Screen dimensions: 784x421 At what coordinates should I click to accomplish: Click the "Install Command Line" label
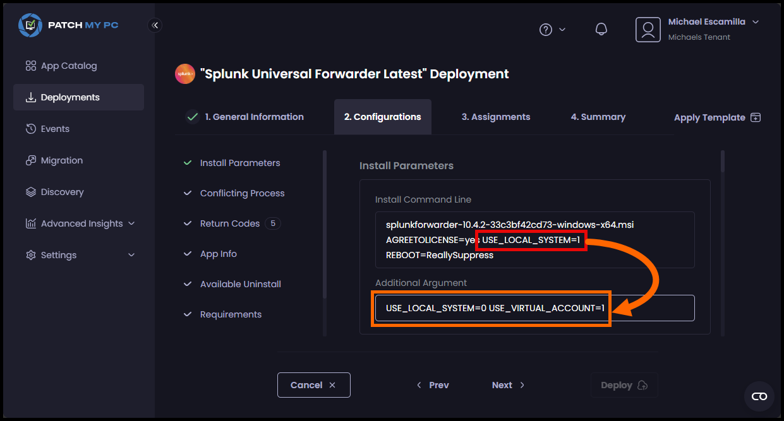point(423,199)
